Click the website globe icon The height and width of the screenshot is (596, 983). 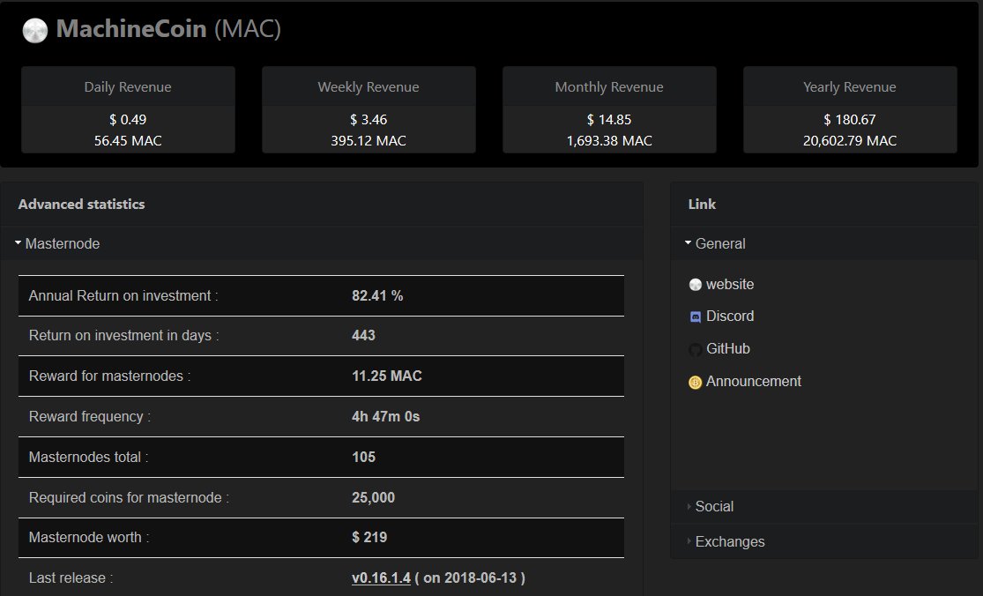tap(695, 284)
